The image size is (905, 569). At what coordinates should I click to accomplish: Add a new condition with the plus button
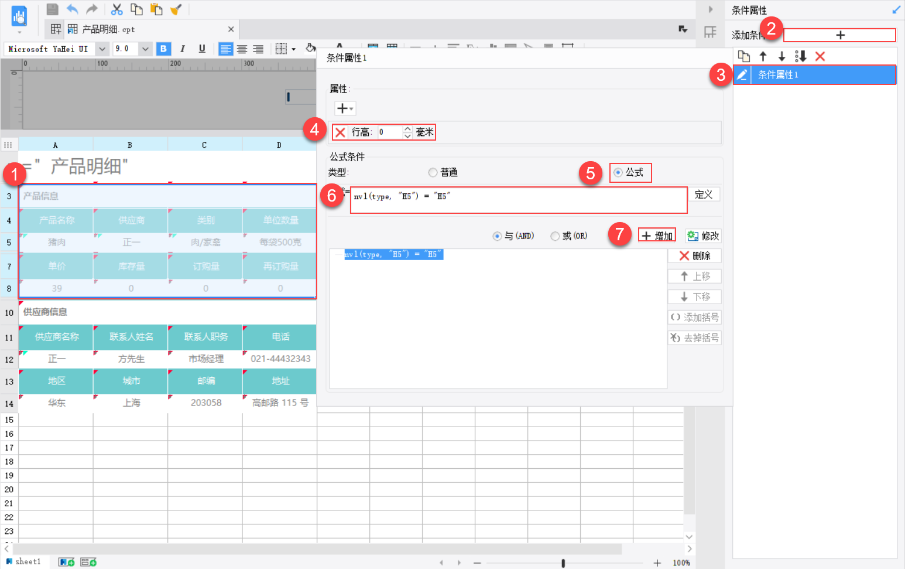pos(840,35)
